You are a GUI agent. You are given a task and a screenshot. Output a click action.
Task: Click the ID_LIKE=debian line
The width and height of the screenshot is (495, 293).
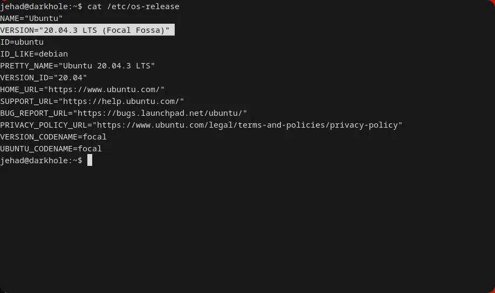(x=34, y=54)
